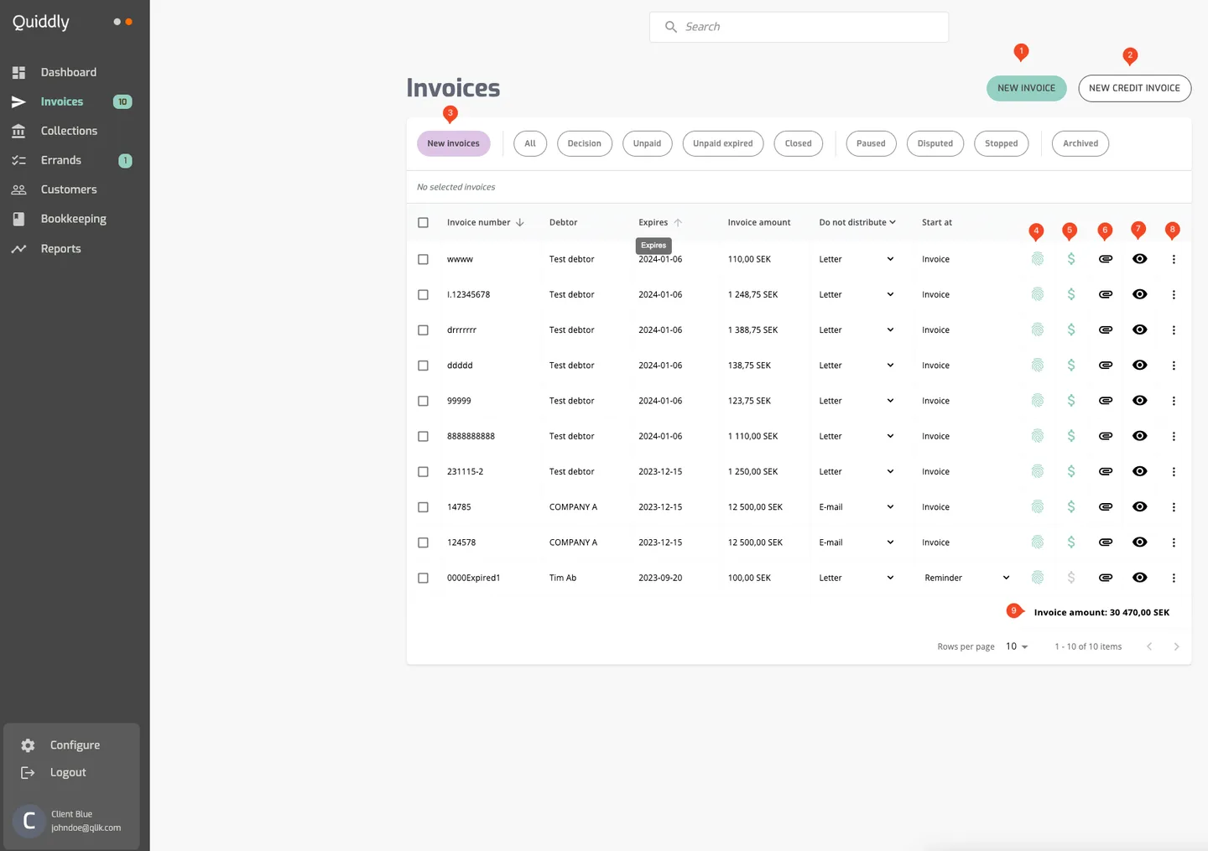Click dollar icon in 231115-2 row
Image resolution: width=1208 pixels, height=851 pixels.
[1071, 472]
